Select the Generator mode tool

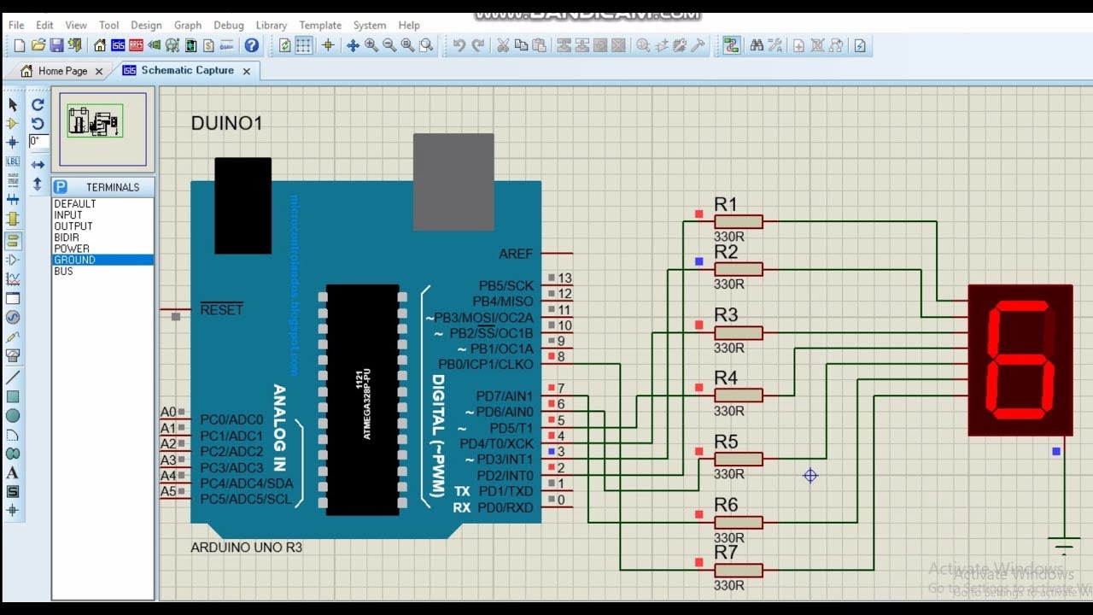pyautogui.click(x=13, y=317)
